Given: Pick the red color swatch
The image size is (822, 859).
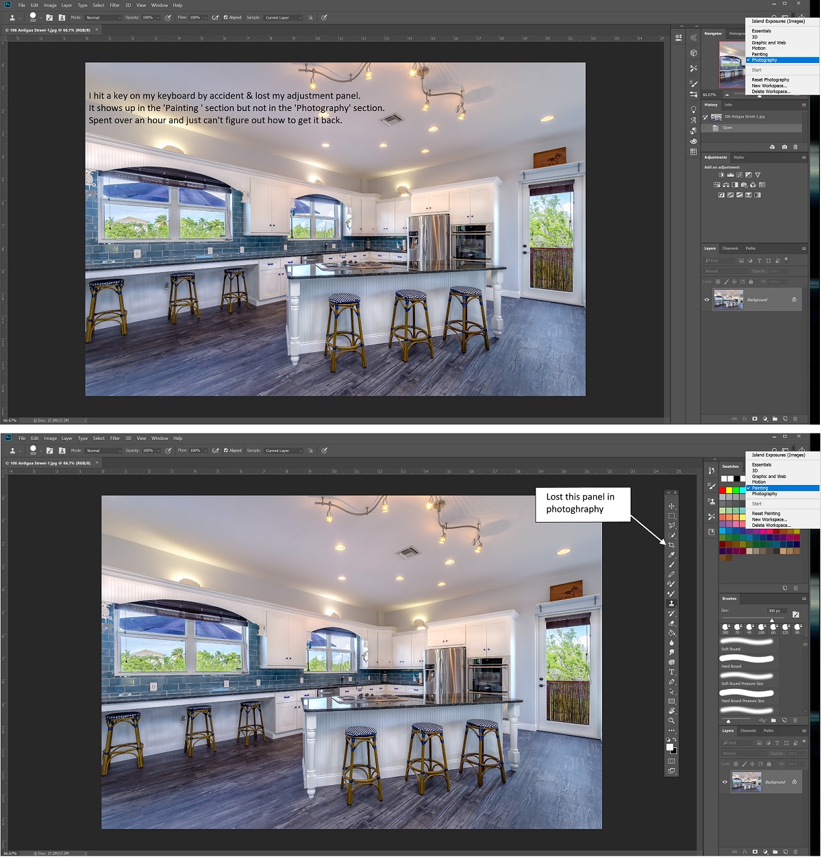Looking at the screenshot, I should click(x=723, y=489).
